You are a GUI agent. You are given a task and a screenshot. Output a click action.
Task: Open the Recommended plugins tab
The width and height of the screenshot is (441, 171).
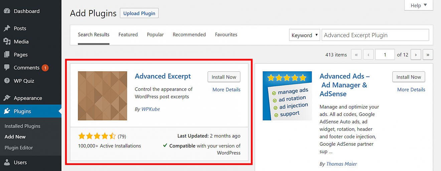[189, 34]
